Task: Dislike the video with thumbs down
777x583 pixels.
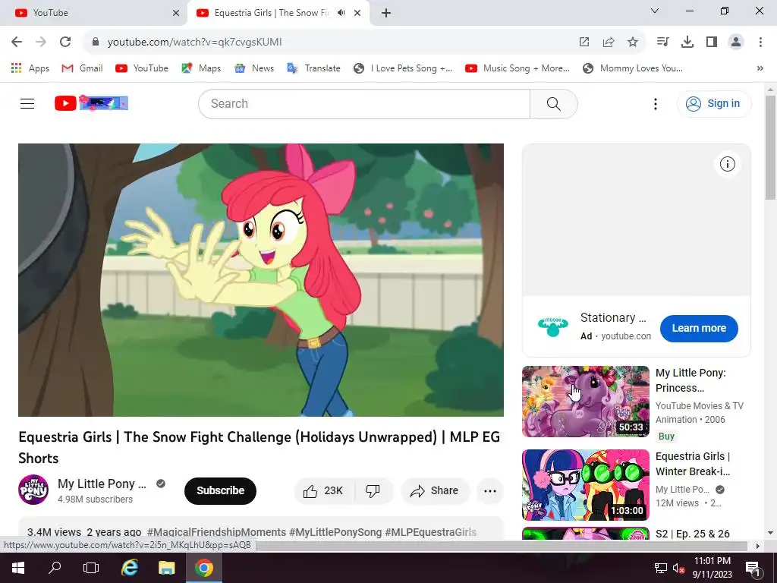Action: [373, 491]
